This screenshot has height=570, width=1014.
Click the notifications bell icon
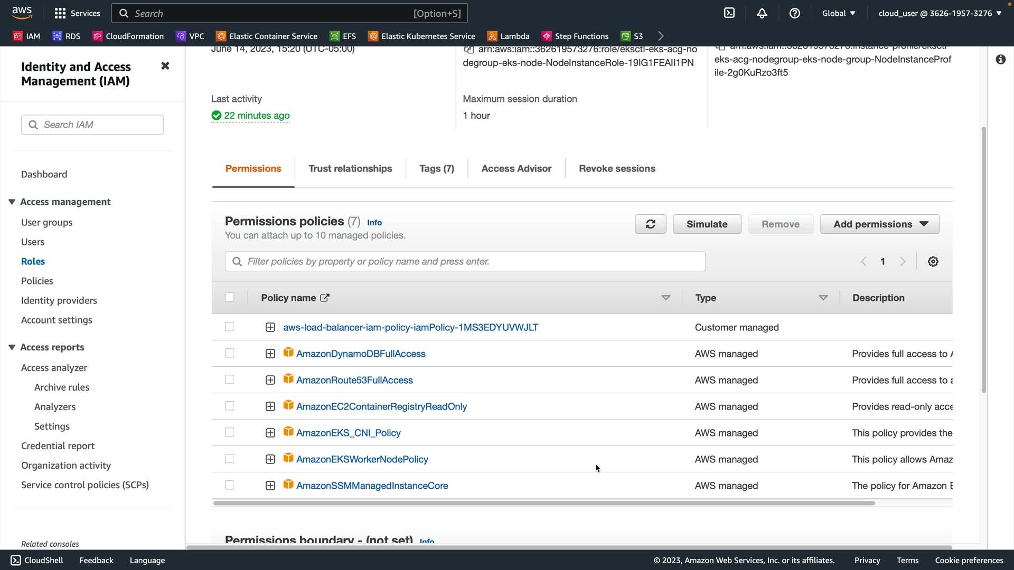coord(762,13)
